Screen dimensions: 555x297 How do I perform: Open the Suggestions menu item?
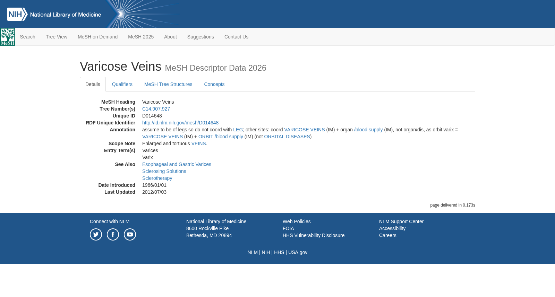[200, 37]
